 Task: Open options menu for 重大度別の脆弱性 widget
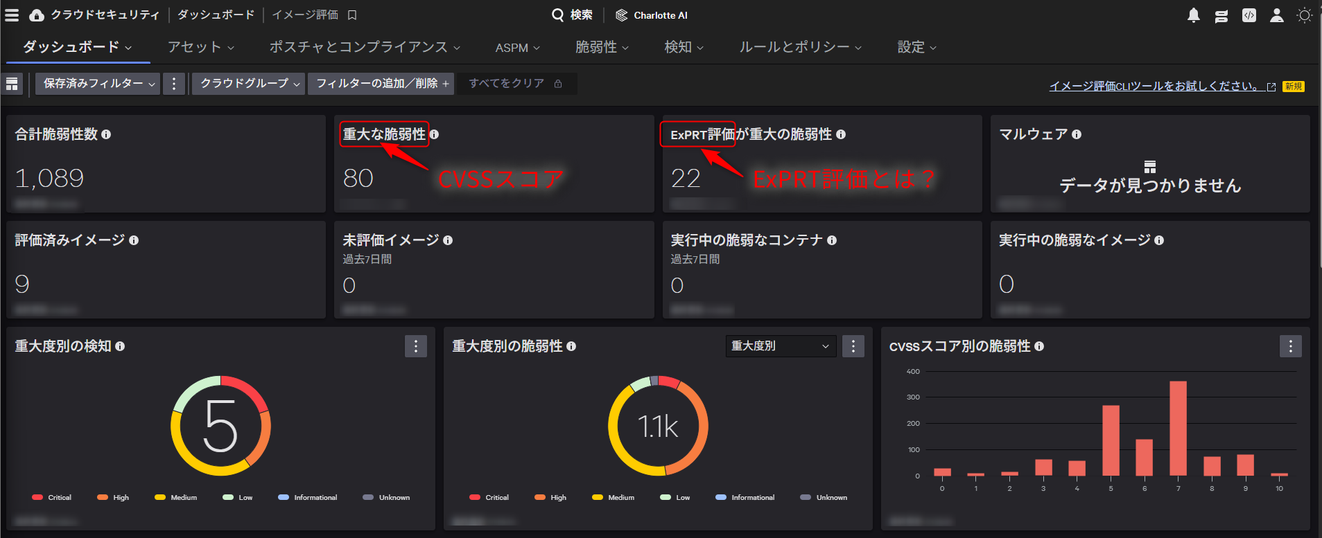pyautogui.click(x=853, y=346)
